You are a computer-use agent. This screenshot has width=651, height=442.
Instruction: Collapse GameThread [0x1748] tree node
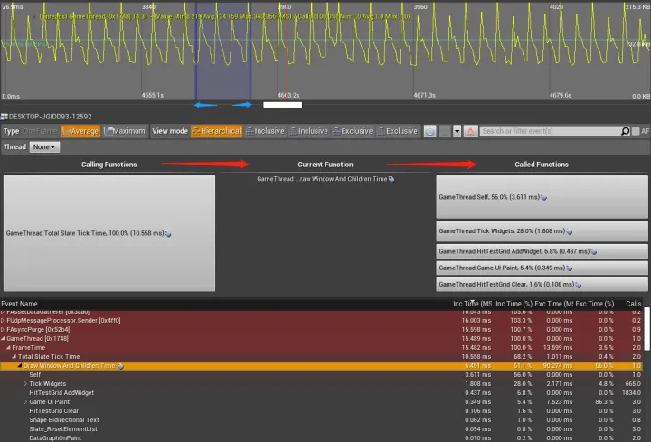3,339
